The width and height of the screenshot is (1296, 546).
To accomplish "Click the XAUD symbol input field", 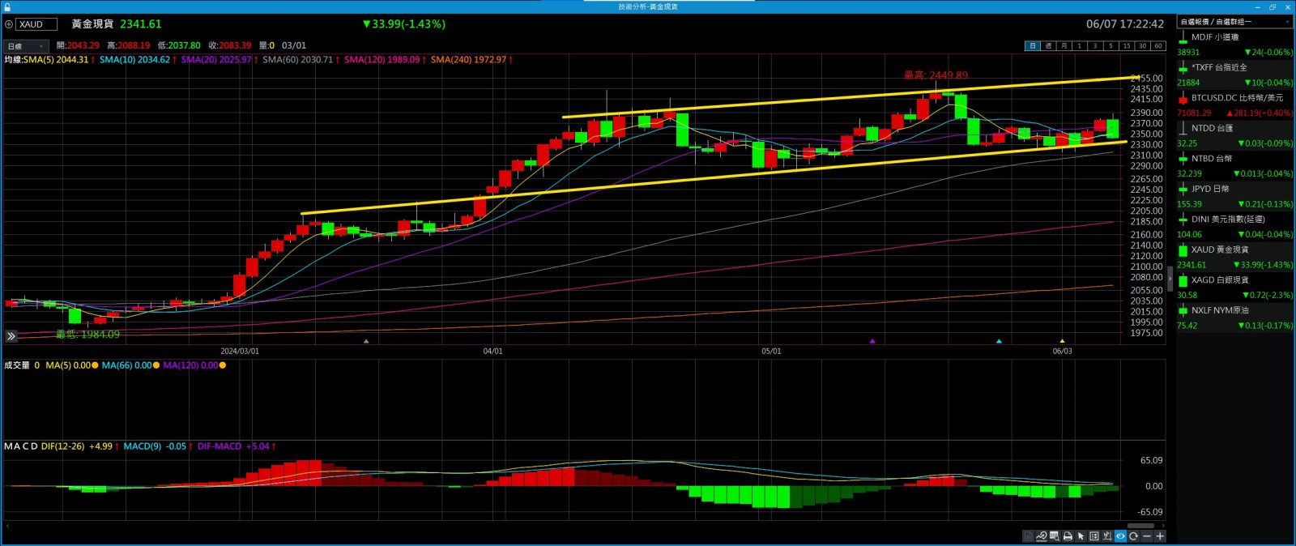I will pos(36,24).
